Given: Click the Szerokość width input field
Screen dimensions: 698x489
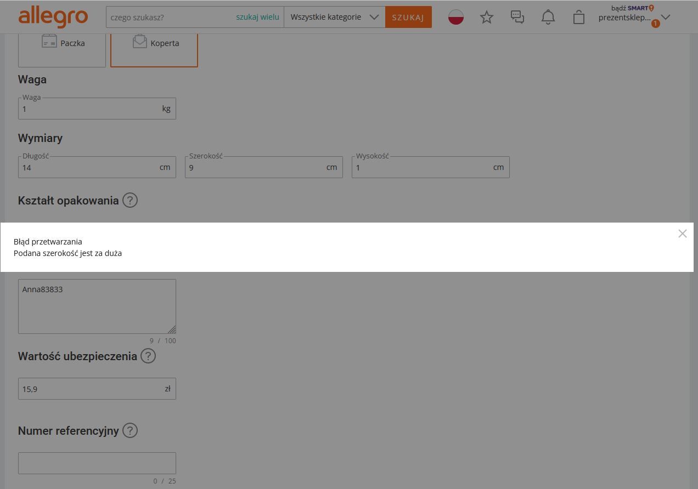Looking at the screenshot, I should pyautogui.click(x=255, y=168).
